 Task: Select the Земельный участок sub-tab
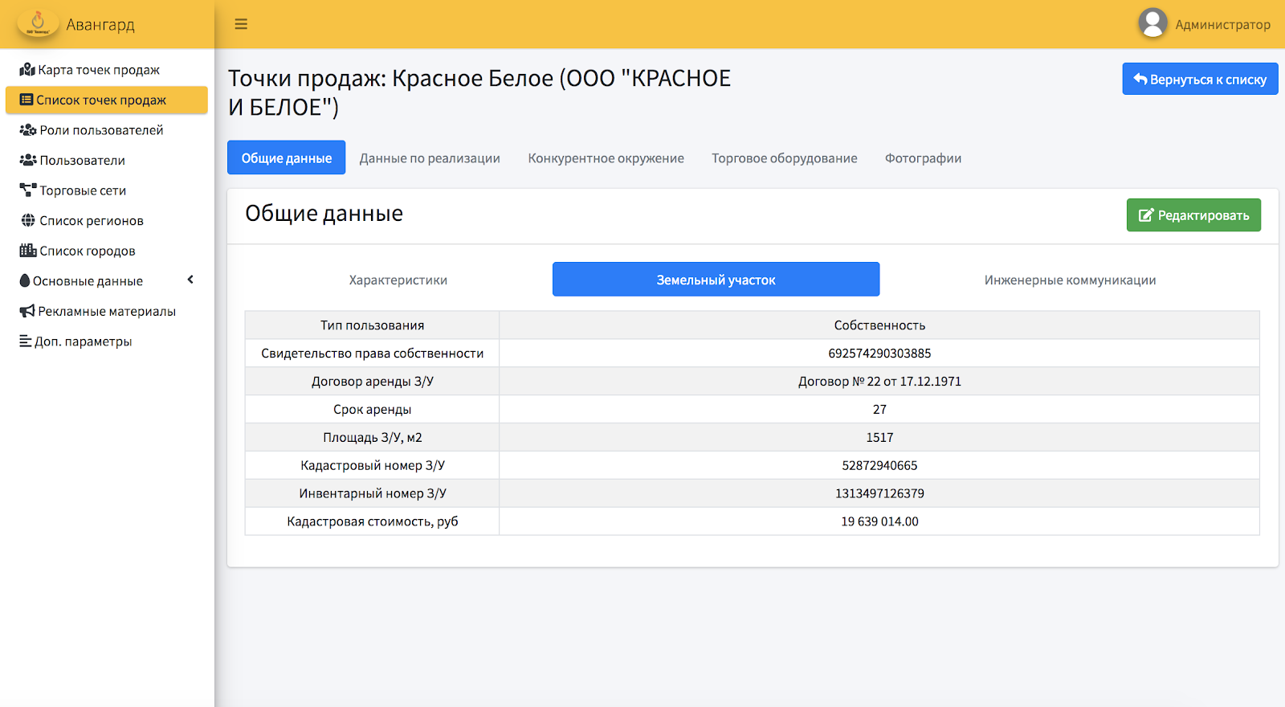[716, 280]
